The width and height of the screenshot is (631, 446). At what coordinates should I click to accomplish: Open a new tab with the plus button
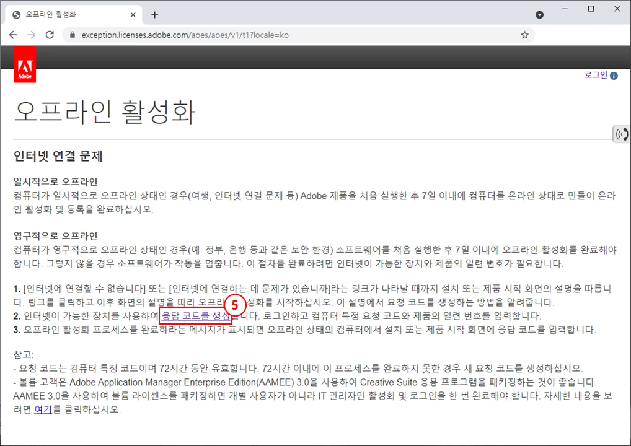[154, 15]
